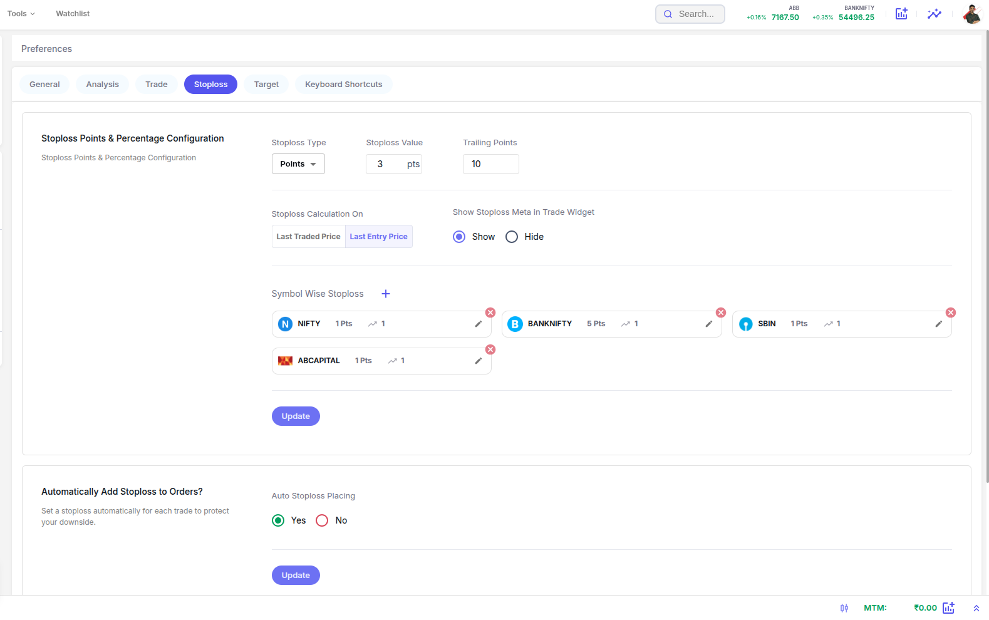Click Update under symbol wise stoploss
Image resolution: width=989 pixels, height=620 pixels.
[x=296, y=416]
